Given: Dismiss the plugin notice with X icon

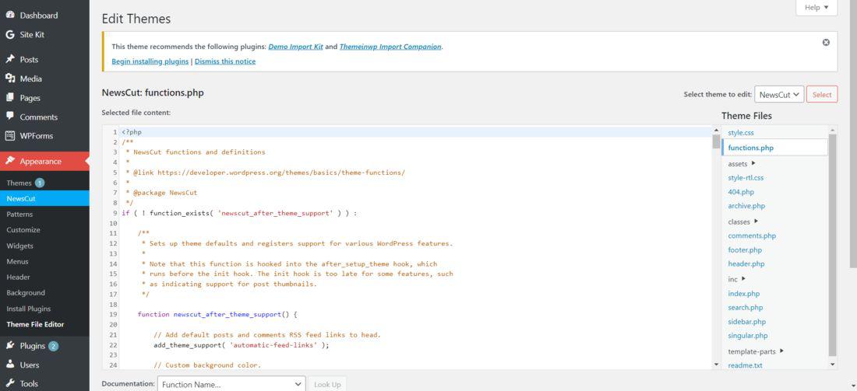Looking at the screenshot, I should 826,43.
